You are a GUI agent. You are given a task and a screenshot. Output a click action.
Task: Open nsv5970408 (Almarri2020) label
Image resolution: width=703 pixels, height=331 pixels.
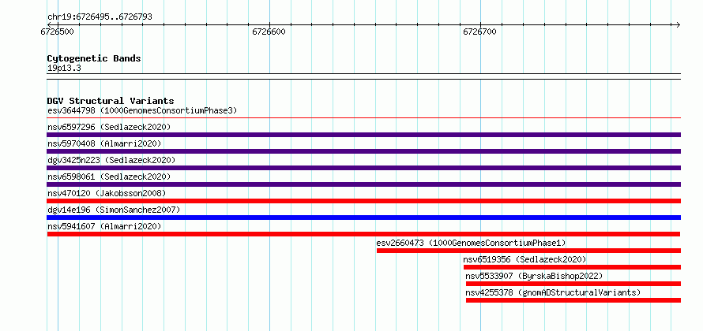pos(104,143)
